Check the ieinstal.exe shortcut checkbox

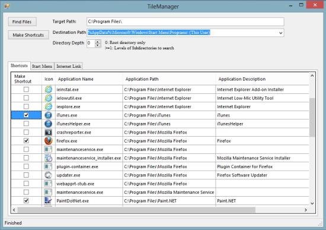(26, 90)
